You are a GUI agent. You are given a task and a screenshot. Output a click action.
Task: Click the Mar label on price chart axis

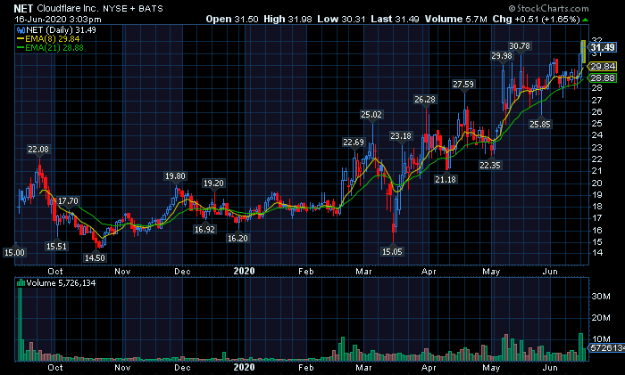(x=363, y=272)
